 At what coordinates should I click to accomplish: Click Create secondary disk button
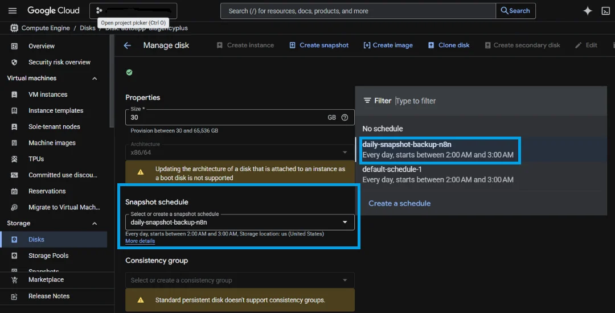click(522, 45)
